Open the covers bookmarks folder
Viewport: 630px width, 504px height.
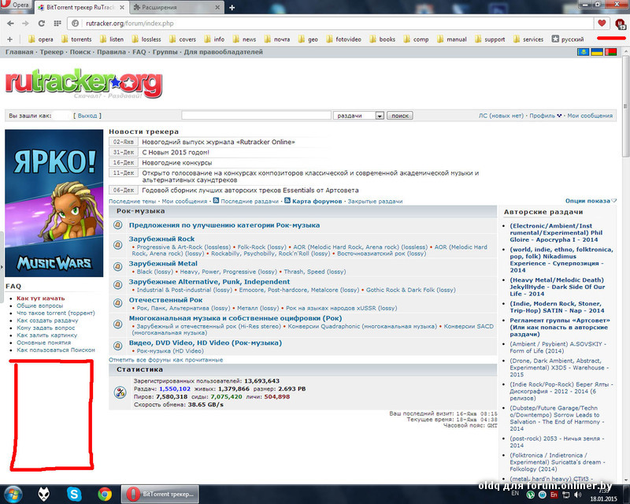(x=183, y=39)
